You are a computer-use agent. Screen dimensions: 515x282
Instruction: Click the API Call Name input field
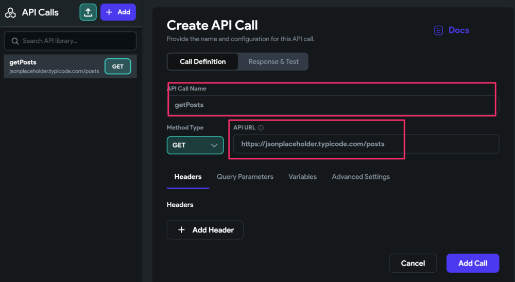(x=333, y=105)
